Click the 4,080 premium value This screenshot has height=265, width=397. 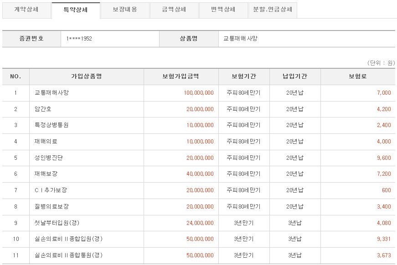coord(384,223)
